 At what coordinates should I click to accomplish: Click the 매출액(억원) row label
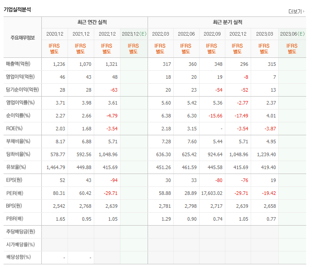18,64
